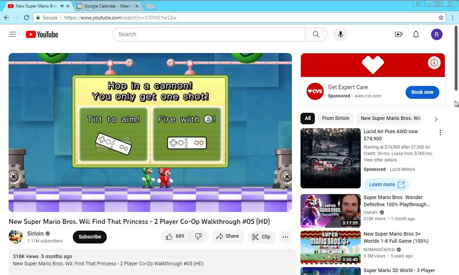
Task: Click the Get Expert Care ad title
Action: coord(348,87)
